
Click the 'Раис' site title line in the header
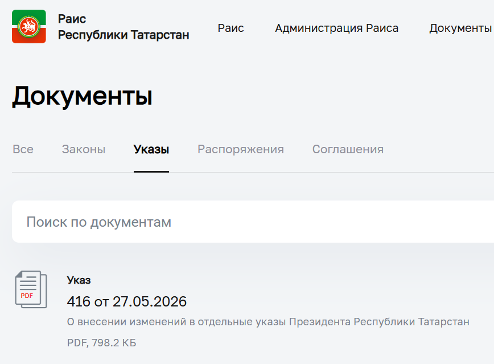pyautogui.click(x=72, y=19)
